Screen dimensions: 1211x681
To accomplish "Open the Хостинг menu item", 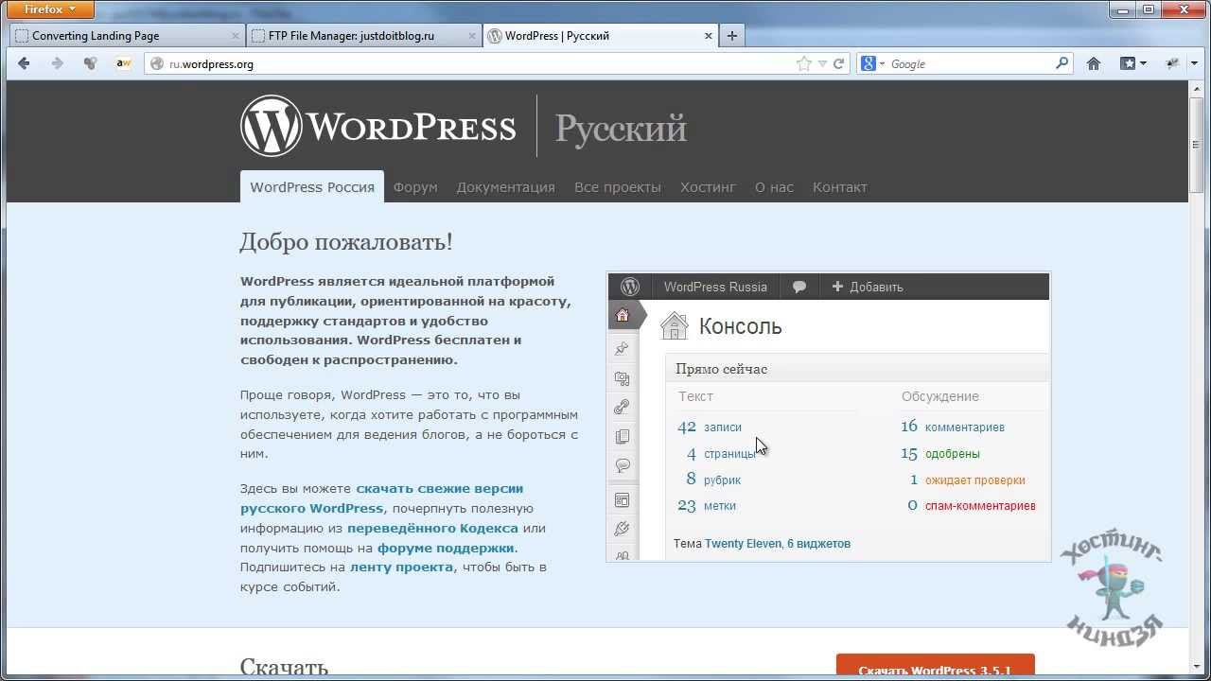I will point(708,187).
